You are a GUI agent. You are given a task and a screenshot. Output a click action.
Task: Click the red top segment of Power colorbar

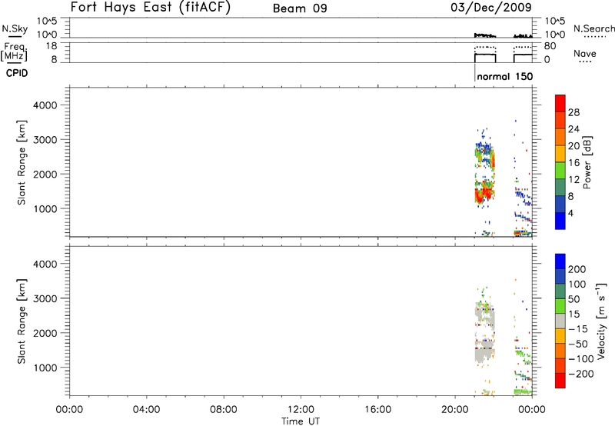(x=560, y=103)
